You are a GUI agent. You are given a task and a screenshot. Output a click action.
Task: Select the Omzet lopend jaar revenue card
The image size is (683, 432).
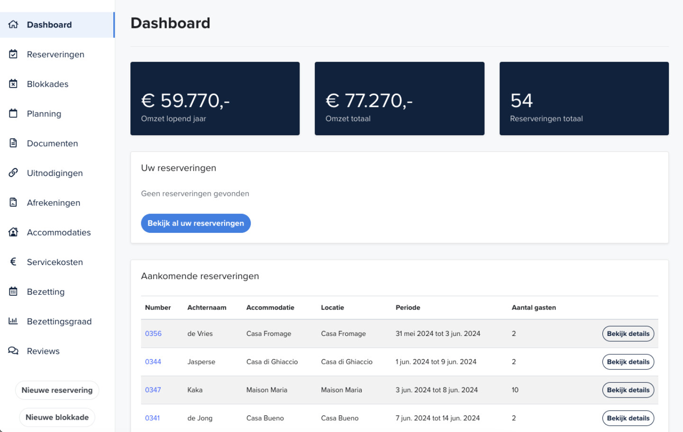215,98
